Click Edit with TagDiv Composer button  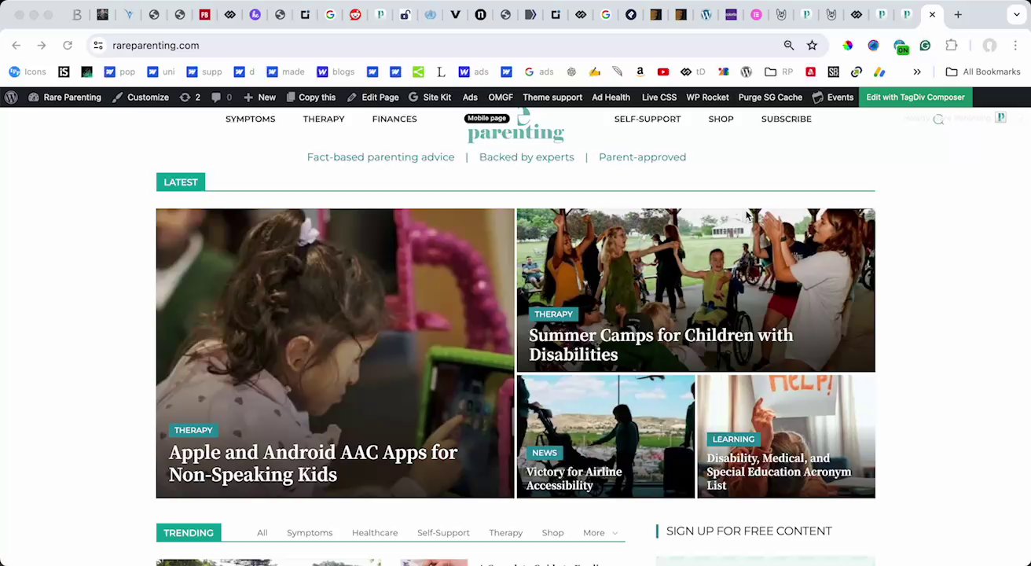click(915, 97)
